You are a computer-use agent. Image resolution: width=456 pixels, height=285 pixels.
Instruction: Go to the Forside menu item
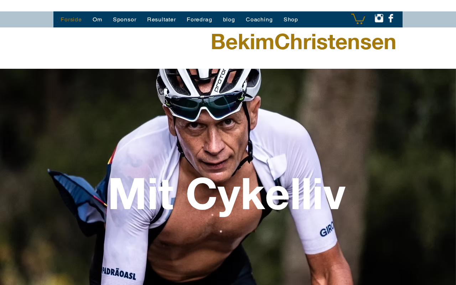click(71, 20)
